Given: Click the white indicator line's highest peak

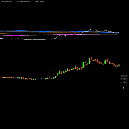Looking at the screenshot, I should pyautogui.click(x=89, y=29).
